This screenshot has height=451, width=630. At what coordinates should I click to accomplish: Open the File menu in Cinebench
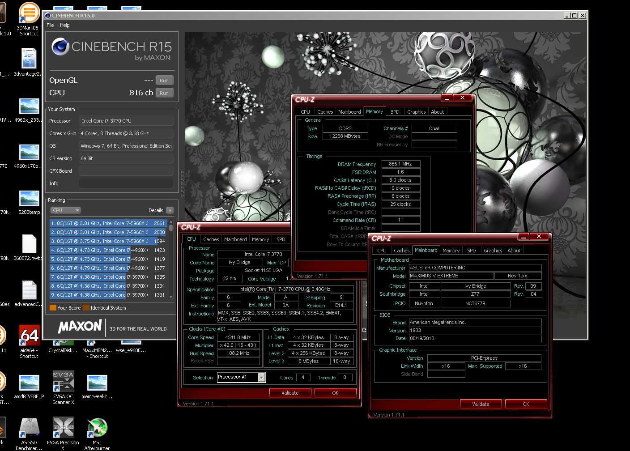click(x=50, y=25)
